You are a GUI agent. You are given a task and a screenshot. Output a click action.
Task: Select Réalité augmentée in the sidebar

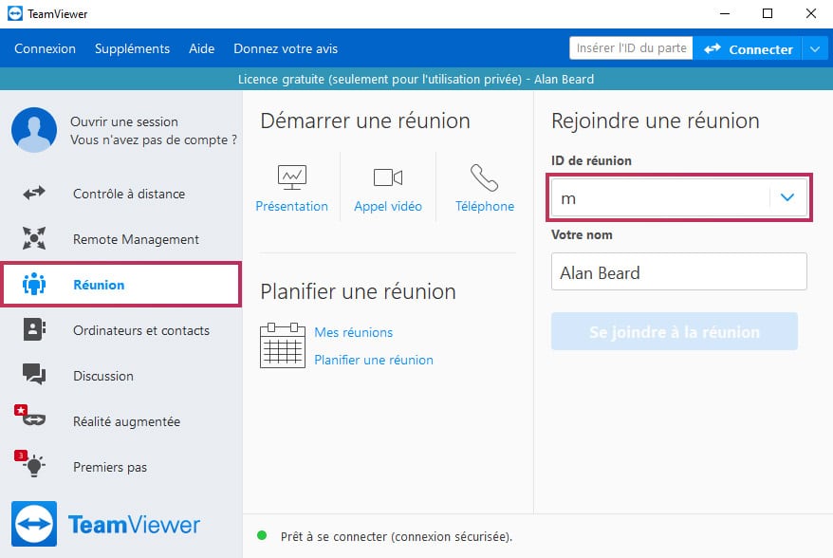tap(121, 421)
